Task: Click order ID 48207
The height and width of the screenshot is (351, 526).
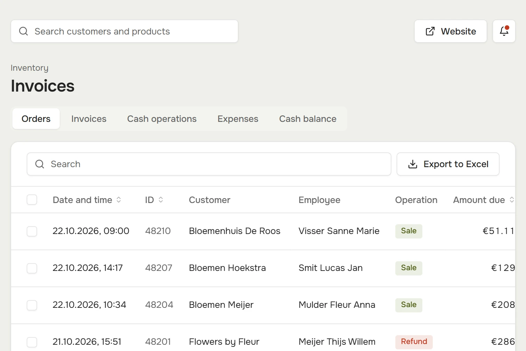Action: click(x=159, y=268)
